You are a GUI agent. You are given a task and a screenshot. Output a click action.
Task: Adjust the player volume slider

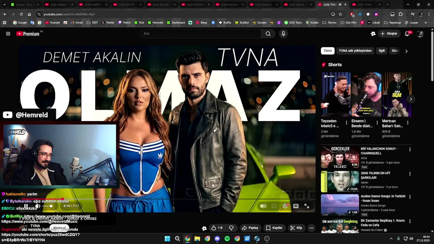pos(47,206)
